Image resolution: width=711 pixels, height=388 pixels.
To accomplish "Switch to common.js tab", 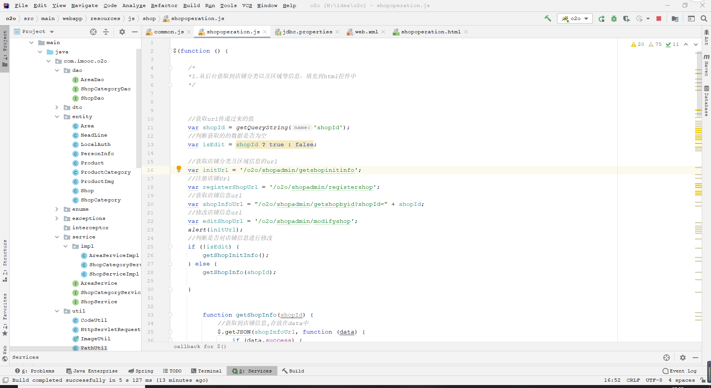I will [x=169, y=32].
